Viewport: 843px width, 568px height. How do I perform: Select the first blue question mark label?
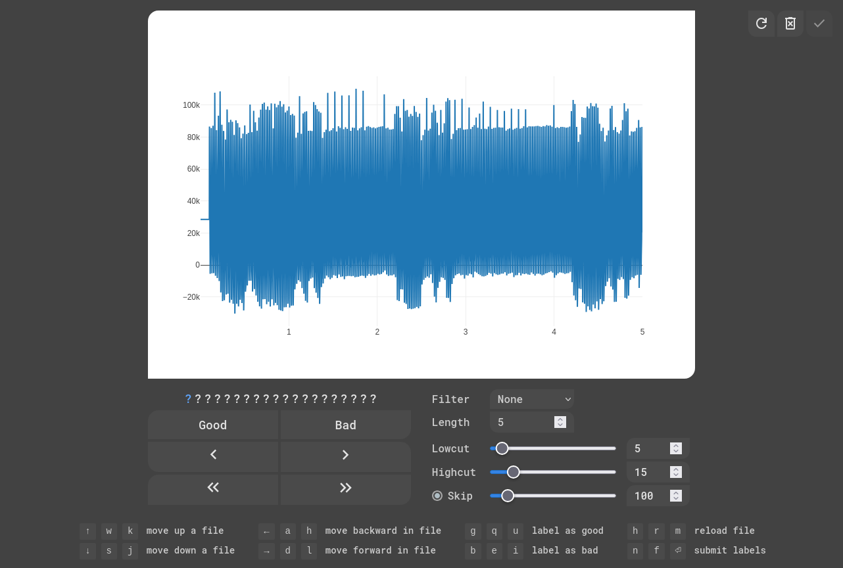(188, 399)
